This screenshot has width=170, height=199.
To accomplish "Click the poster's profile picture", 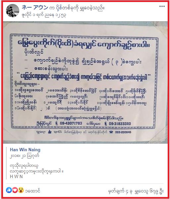I will pyautogui.click(x=13, y=11).
